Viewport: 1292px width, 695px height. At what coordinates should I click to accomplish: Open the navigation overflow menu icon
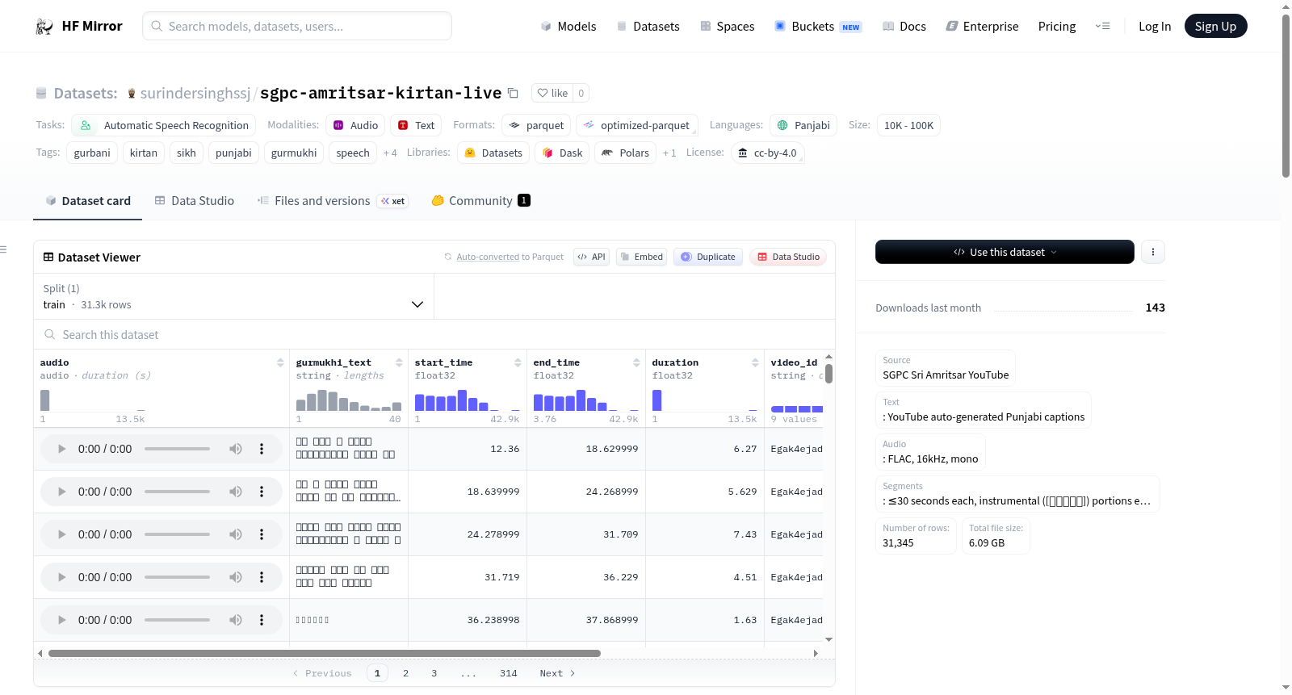coord(1102,26)
